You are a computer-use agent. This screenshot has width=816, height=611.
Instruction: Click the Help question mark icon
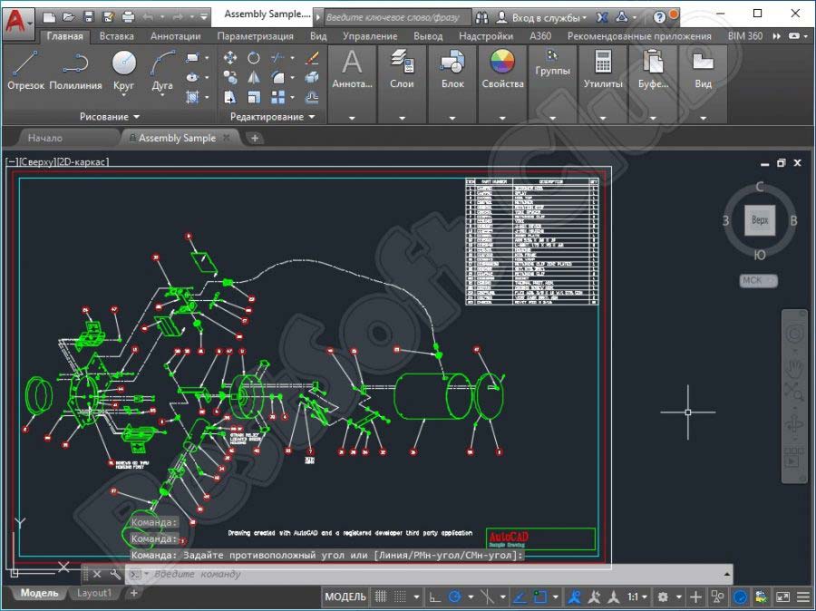pos(659,17)
